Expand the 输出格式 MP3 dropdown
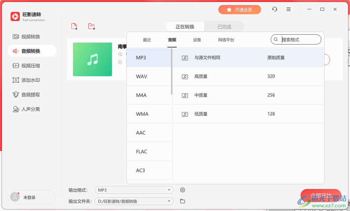The width and height of the screenshot is (350, 211). [x=134, y=190]
